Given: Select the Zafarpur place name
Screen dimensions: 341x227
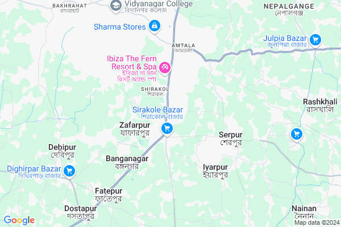Looking at the screenshot, I should click(x=135, y=125).
